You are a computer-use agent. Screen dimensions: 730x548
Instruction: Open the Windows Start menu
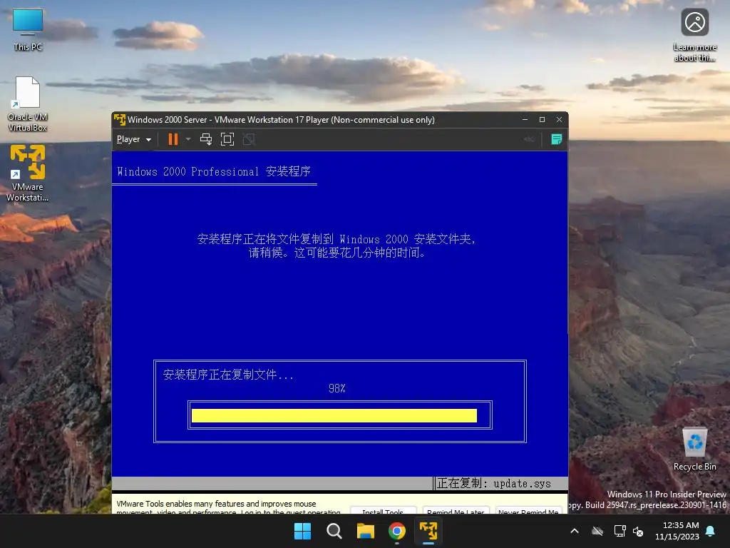(x=302, y=531)
